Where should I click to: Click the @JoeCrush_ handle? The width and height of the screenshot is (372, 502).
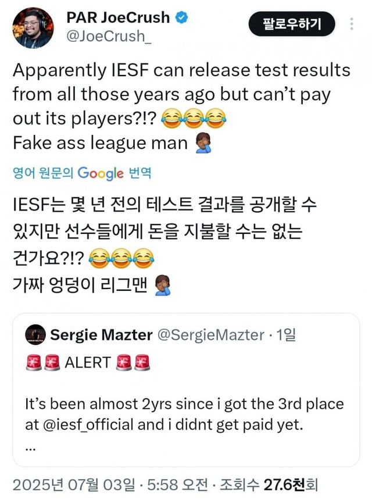pos(101,36)
